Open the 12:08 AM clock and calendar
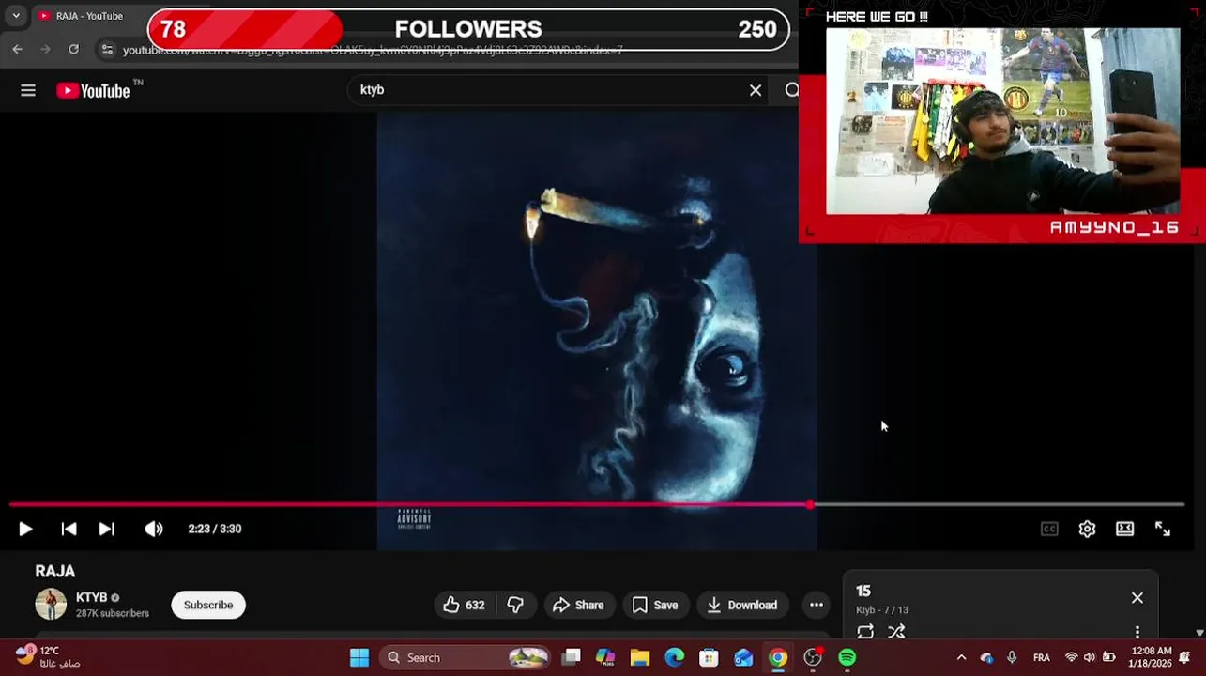 pyautogui.click(x=1151, y=657)
